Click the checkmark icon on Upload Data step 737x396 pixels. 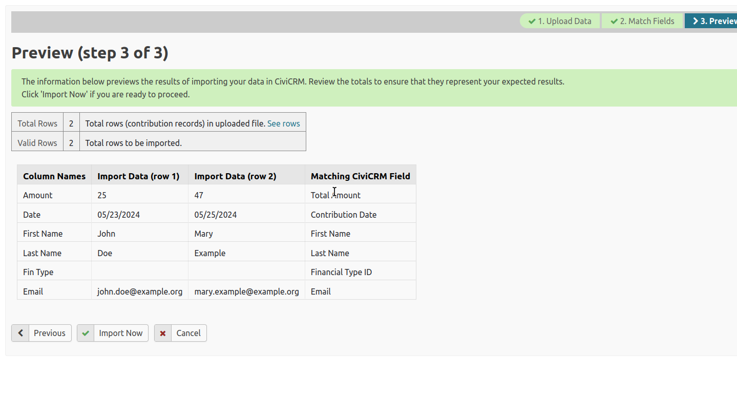click(x=532, y=21)
